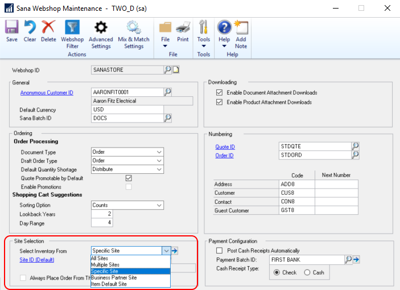400x290 pixels.
Task: Click the Order ID STDORD field
Action: pos(315,155)
